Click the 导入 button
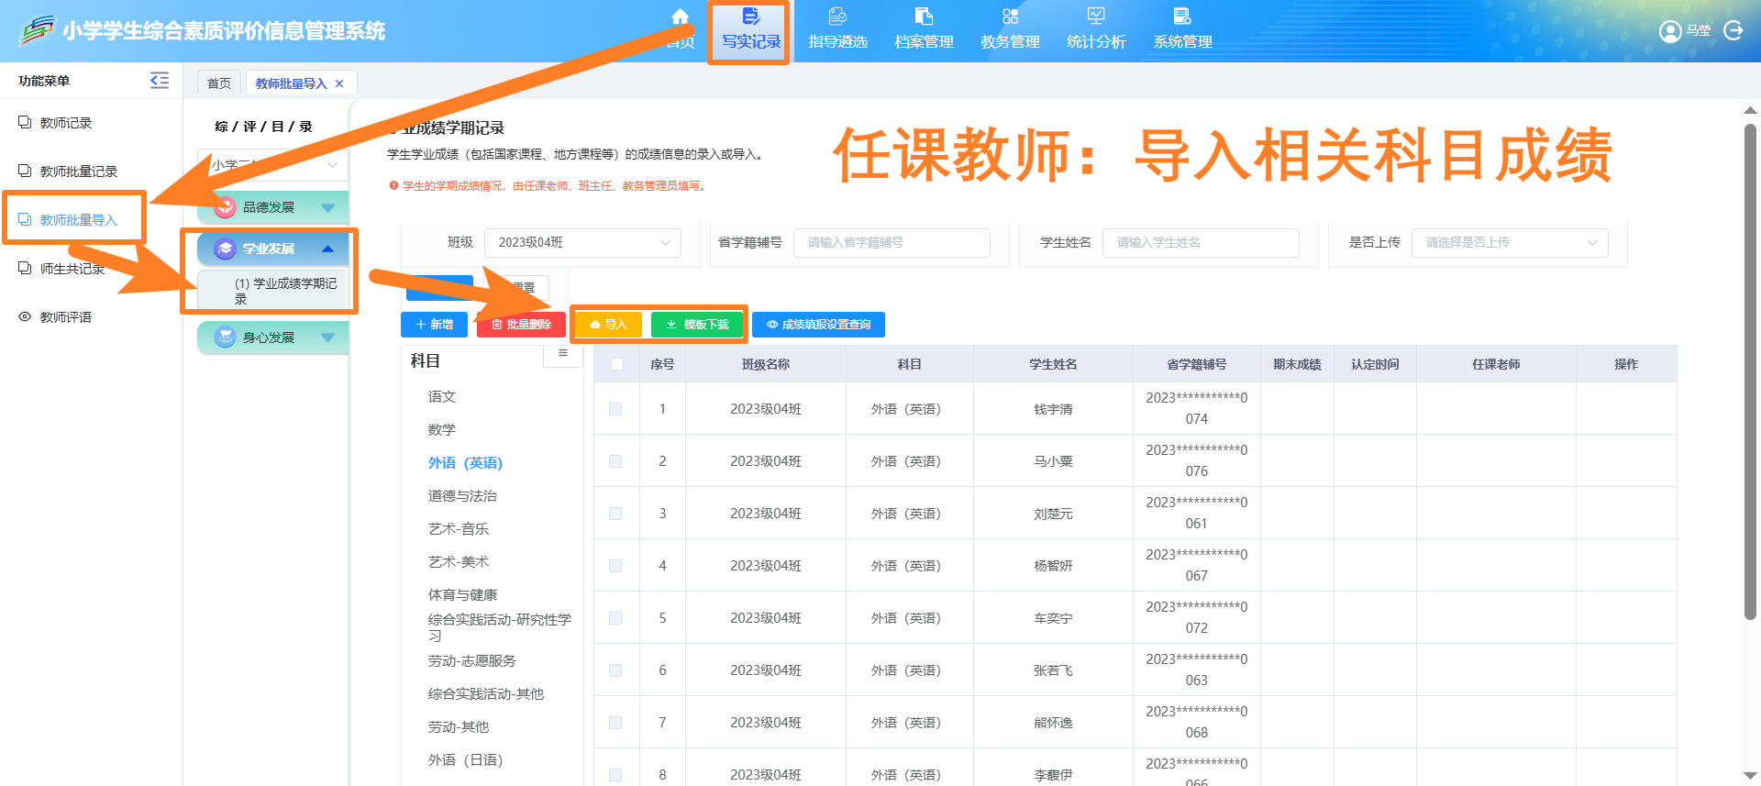 [x=608, y=325]
